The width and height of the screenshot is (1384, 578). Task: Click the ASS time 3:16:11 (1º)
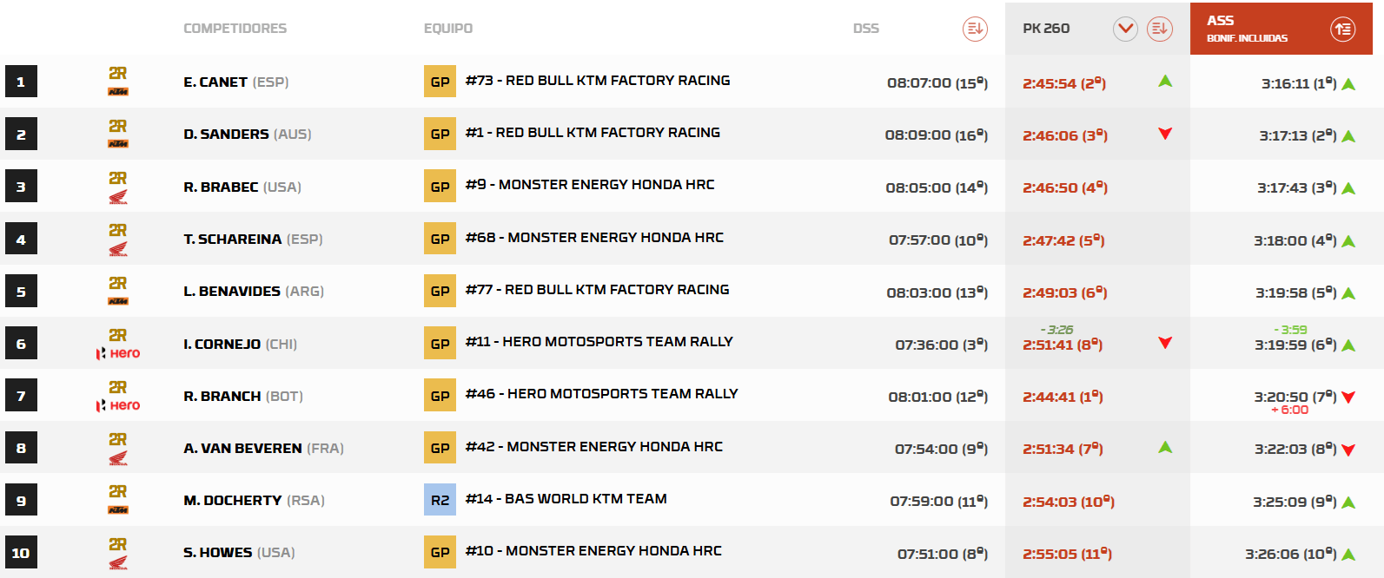coord(1299,84)
